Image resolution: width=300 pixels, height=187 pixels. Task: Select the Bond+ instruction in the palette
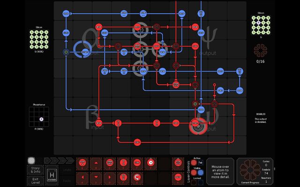click(x=82, y=164)
